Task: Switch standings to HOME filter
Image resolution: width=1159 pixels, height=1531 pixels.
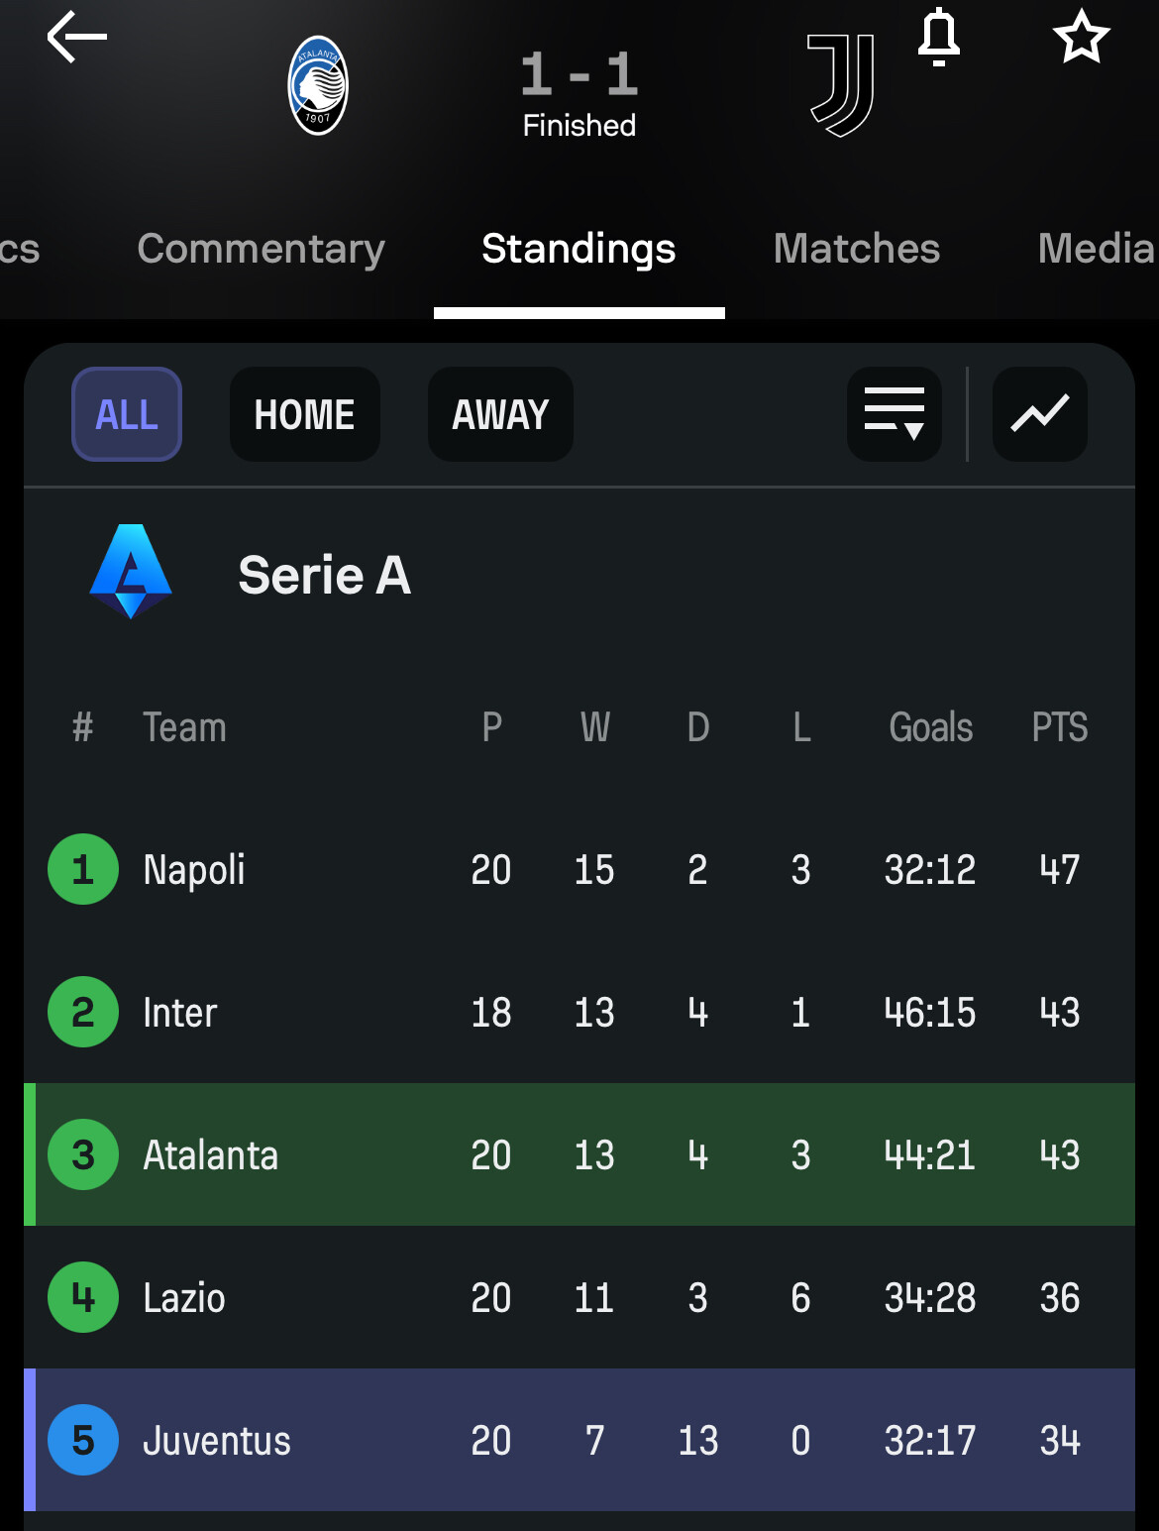Action: pyautogui.click(x=304, y=414)
